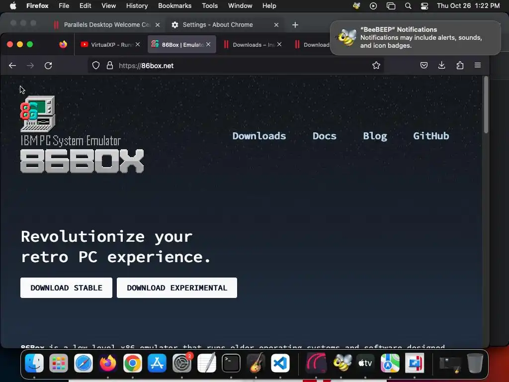Open the Tools menu
The height and width of the screenshot is (382, 509).
pyautogui.click(x=210, y=6)
